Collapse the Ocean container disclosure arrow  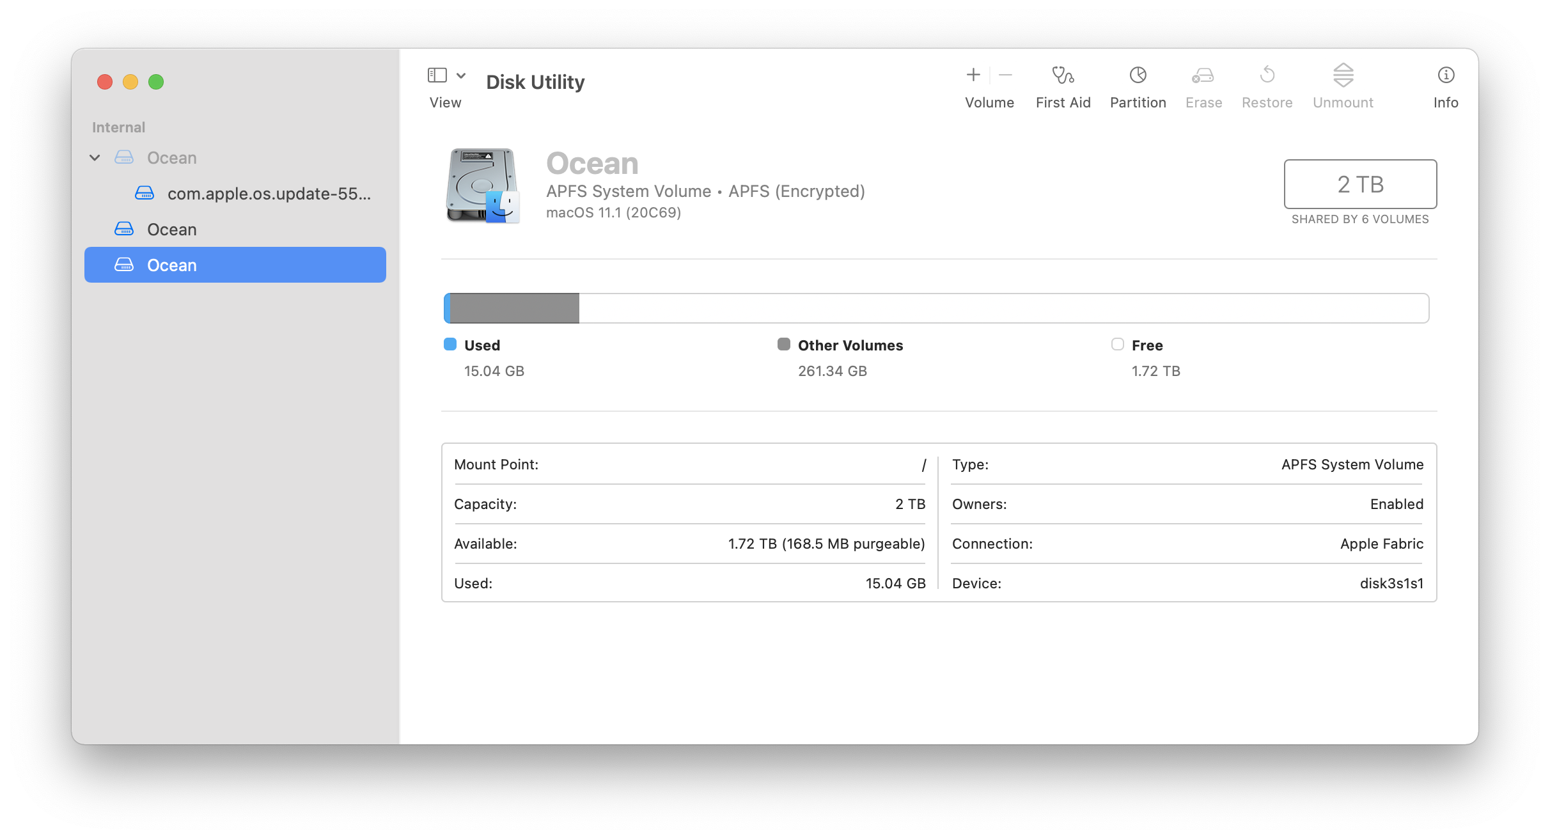tap(95, 157)
